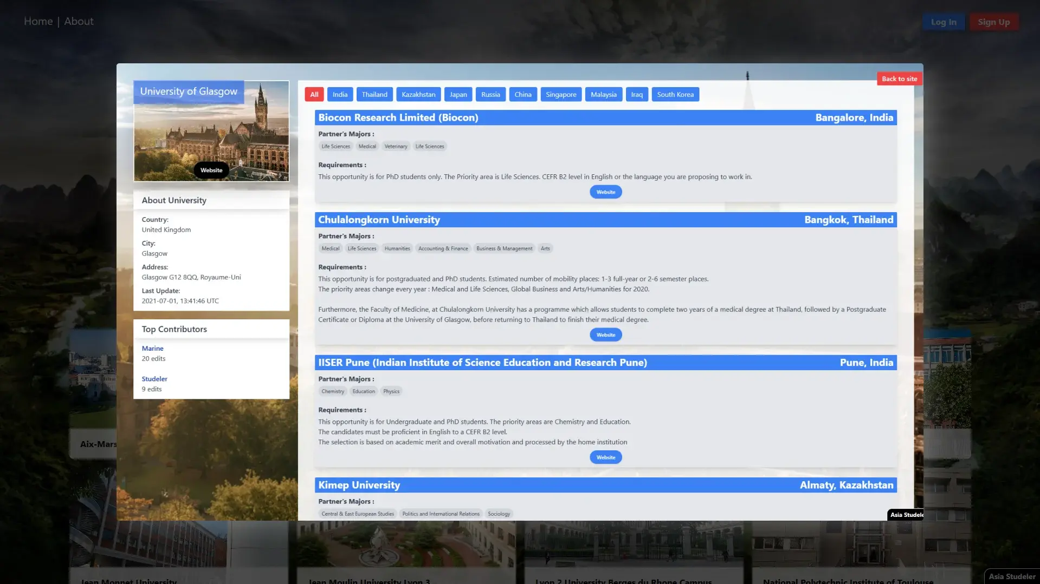Screen dimensions: 1040x584
Task: Click Education tag under IISER Pune
Action: pos(364,391)
